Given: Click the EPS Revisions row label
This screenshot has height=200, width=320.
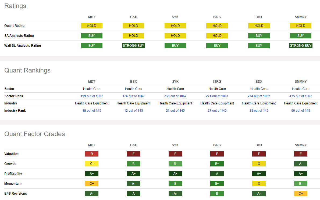Looking at the screenshot, I should pyautogui.click(x=16, y=194).
